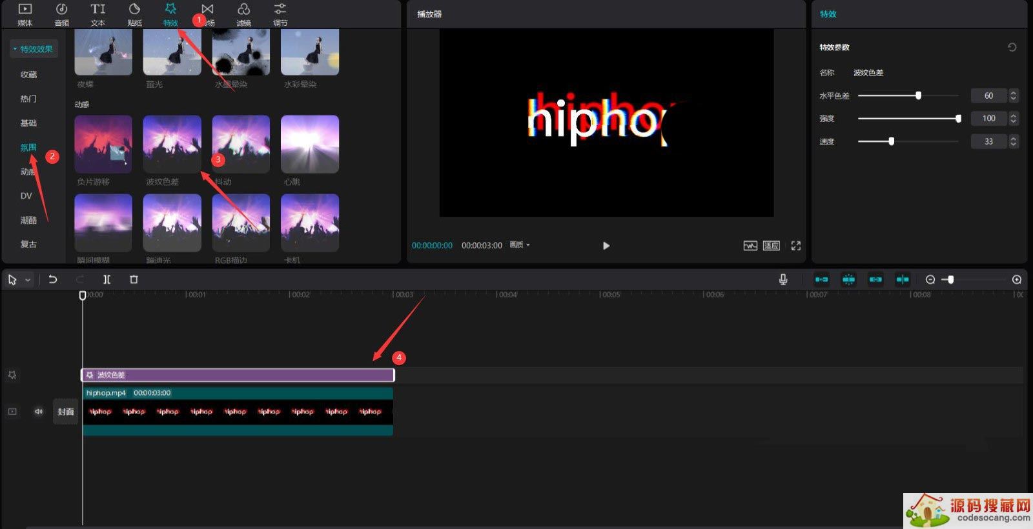Screen dimensions: 1033x529
Task: Switch to the 文本 text tab
Action: point(97,15)
